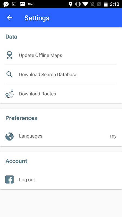Tap the route icon beside Download Routes
Screen dimensions: 122x217
click(9, 94)
